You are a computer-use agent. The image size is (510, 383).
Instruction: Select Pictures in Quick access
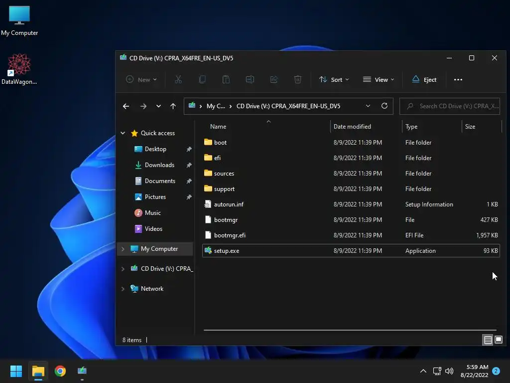tap(155, 197)
